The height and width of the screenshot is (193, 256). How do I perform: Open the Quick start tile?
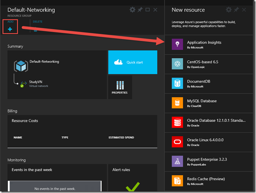click(x=132, y=62)
